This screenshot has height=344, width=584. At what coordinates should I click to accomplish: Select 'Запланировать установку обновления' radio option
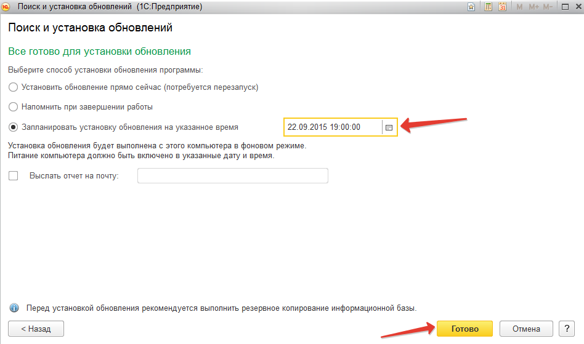(x=14, y=127)
